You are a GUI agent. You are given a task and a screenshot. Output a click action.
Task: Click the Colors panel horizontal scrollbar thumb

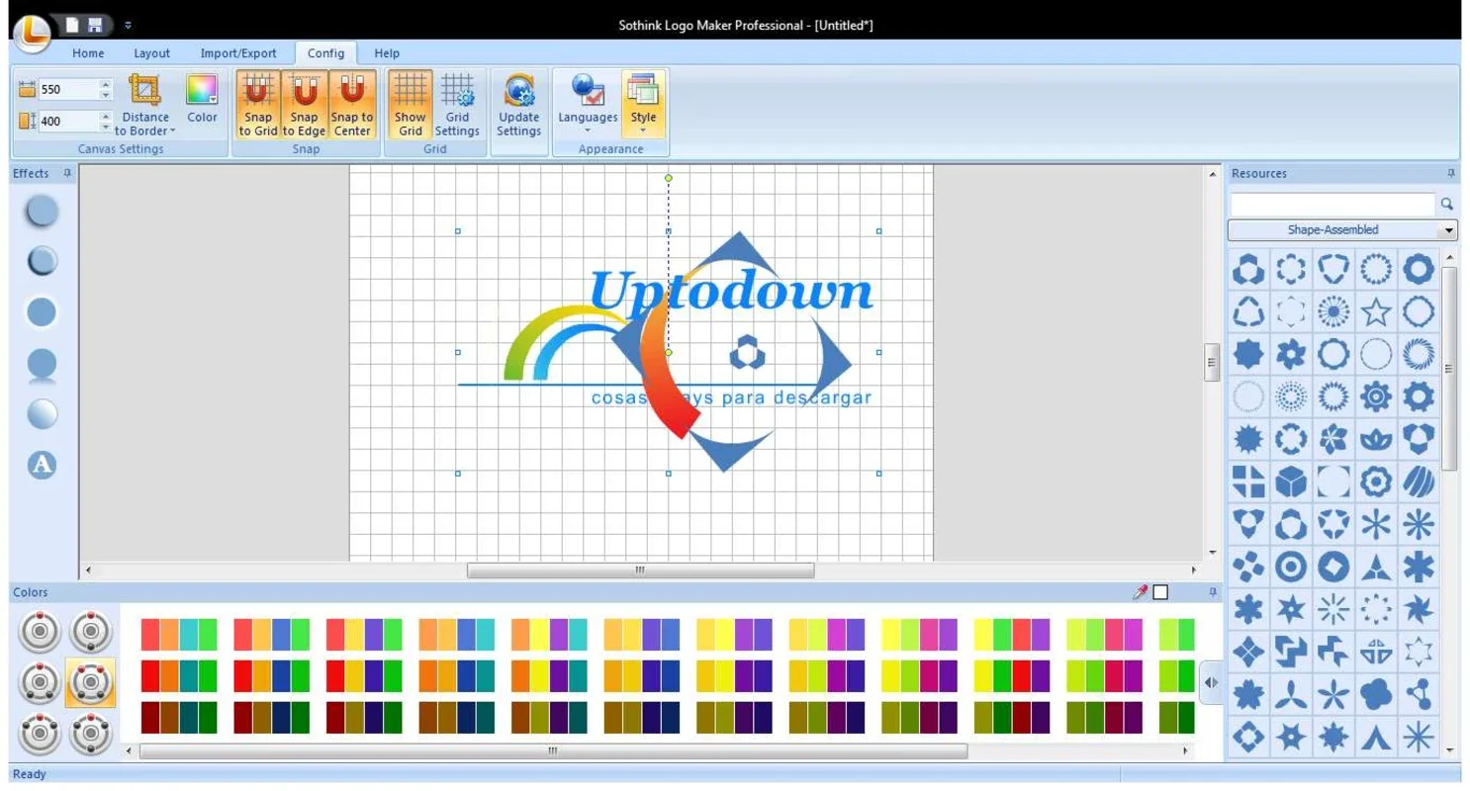[x=554, y=751]
